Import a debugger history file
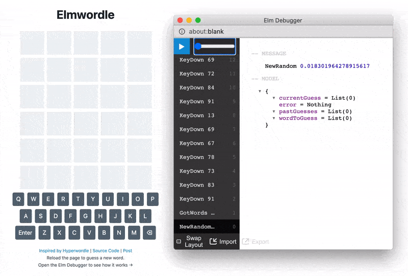408x276 pixels. [x=223, y=242]
